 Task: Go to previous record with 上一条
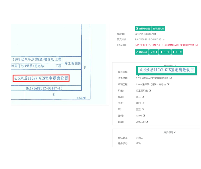click(165, 52)
